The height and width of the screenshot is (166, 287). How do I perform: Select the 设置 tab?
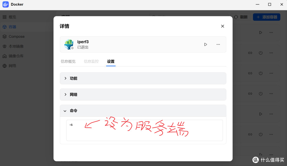111,61
